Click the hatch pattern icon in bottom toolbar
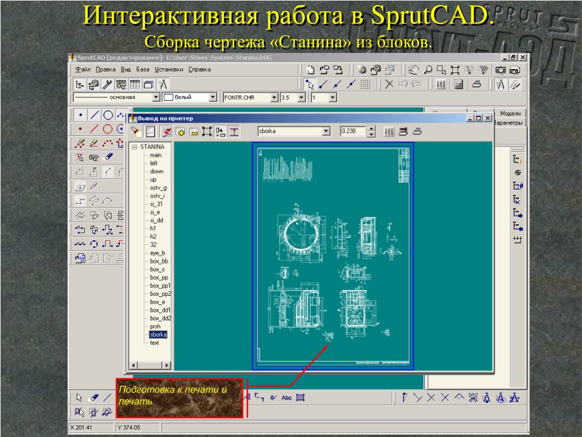Screen dimensions: 582x437 click(x=300, y=398)
